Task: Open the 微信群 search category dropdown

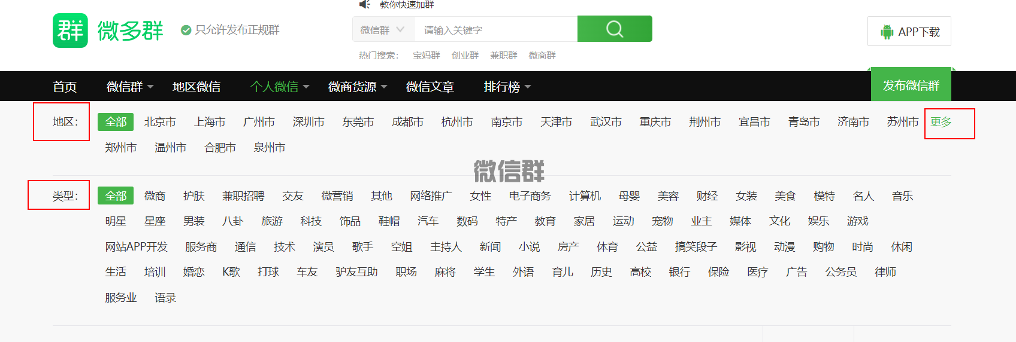Action: pyautogui.click(x=383, y=30)
